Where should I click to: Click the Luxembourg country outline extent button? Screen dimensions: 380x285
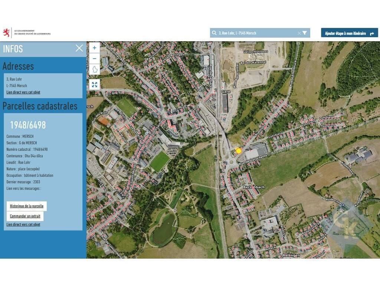[x=94, y=69]
